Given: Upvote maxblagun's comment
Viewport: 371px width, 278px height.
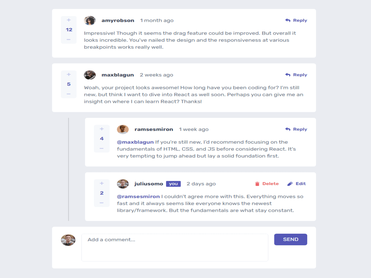Looking at the screenshot, I should pos(69,75).
